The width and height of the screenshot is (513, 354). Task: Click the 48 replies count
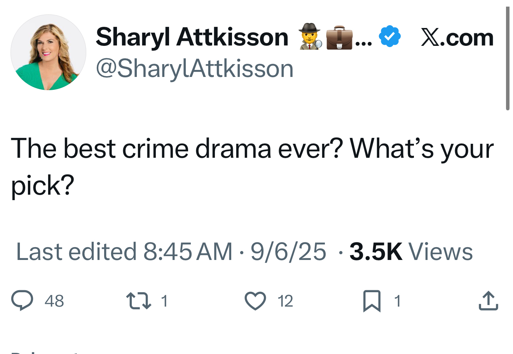pos(54,301)
